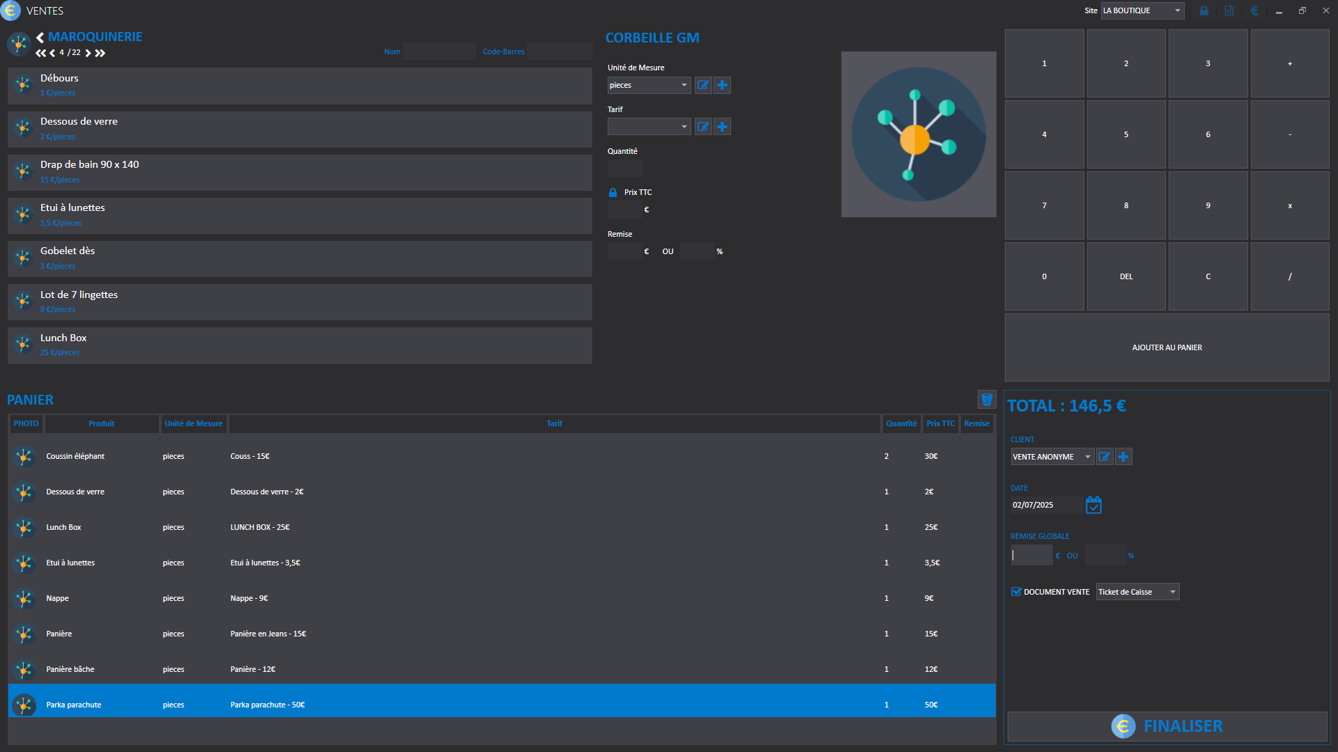
Task: Click the CORBEILLE GM product image
Action: pos(918,134)
